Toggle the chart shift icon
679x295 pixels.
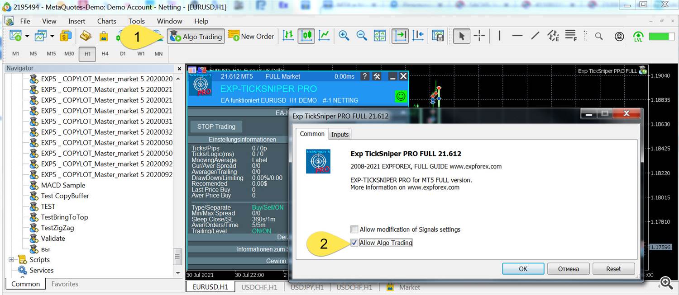click(x=418, y=36)
